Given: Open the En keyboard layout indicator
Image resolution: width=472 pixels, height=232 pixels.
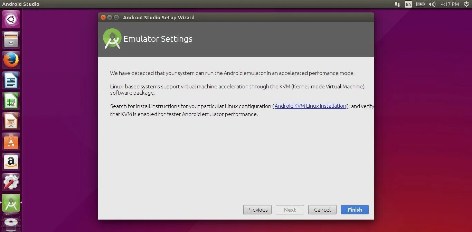Looking at the screenshot, I should 408,4.
